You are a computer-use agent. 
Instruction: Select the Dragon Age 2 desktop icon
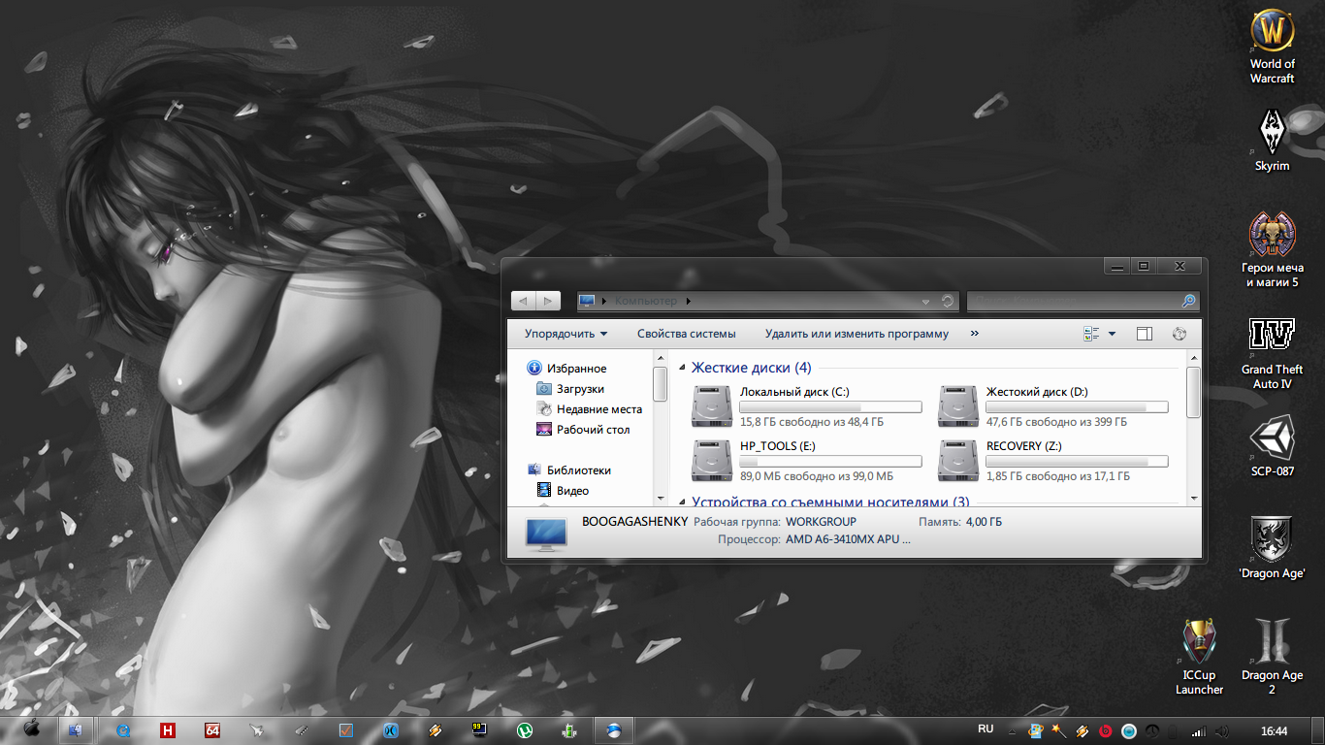(x=1272, y=657)
